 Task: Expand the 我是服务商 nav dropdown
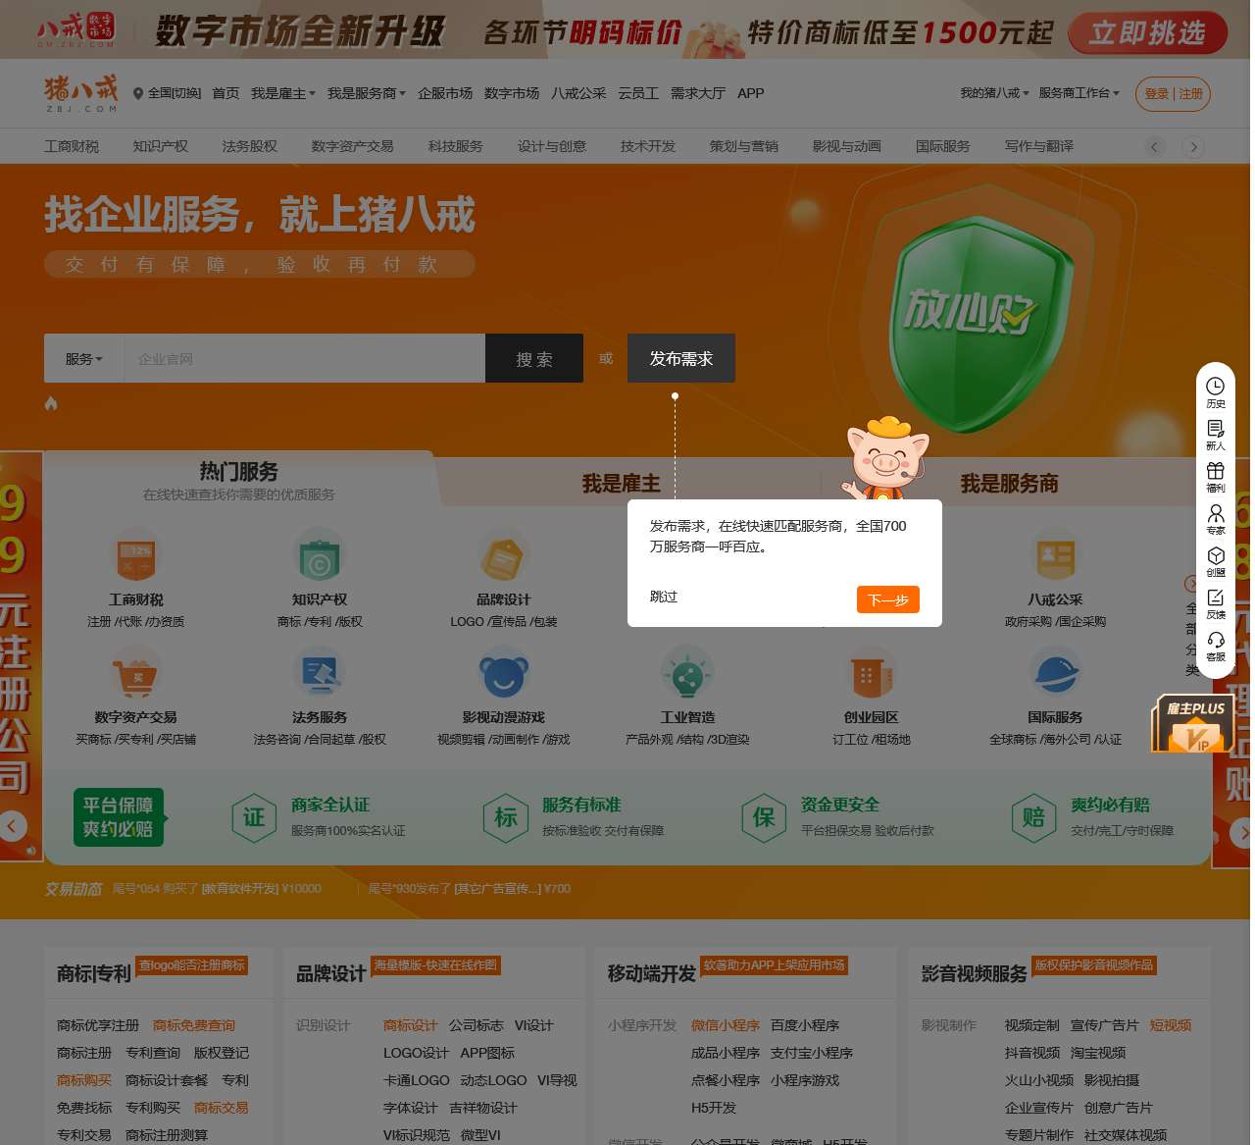[366, 93]
